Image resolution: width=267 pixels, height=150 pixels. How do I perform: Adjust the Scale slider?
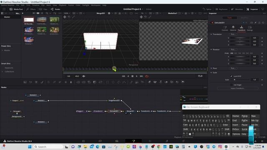(240, 80)
